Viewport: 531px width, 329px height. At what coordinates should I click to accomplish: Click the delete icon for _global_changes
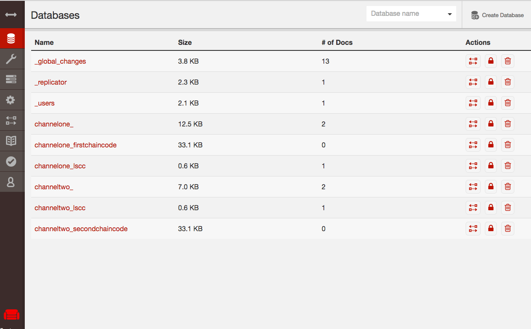(x=508, y=61)
